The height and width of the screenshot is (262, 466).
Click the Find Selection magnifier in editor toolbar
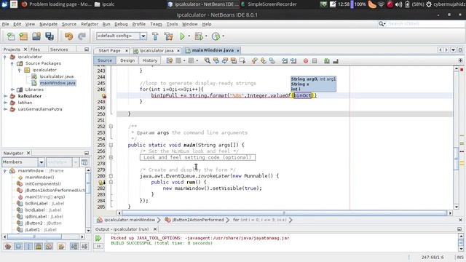[207, 60]
